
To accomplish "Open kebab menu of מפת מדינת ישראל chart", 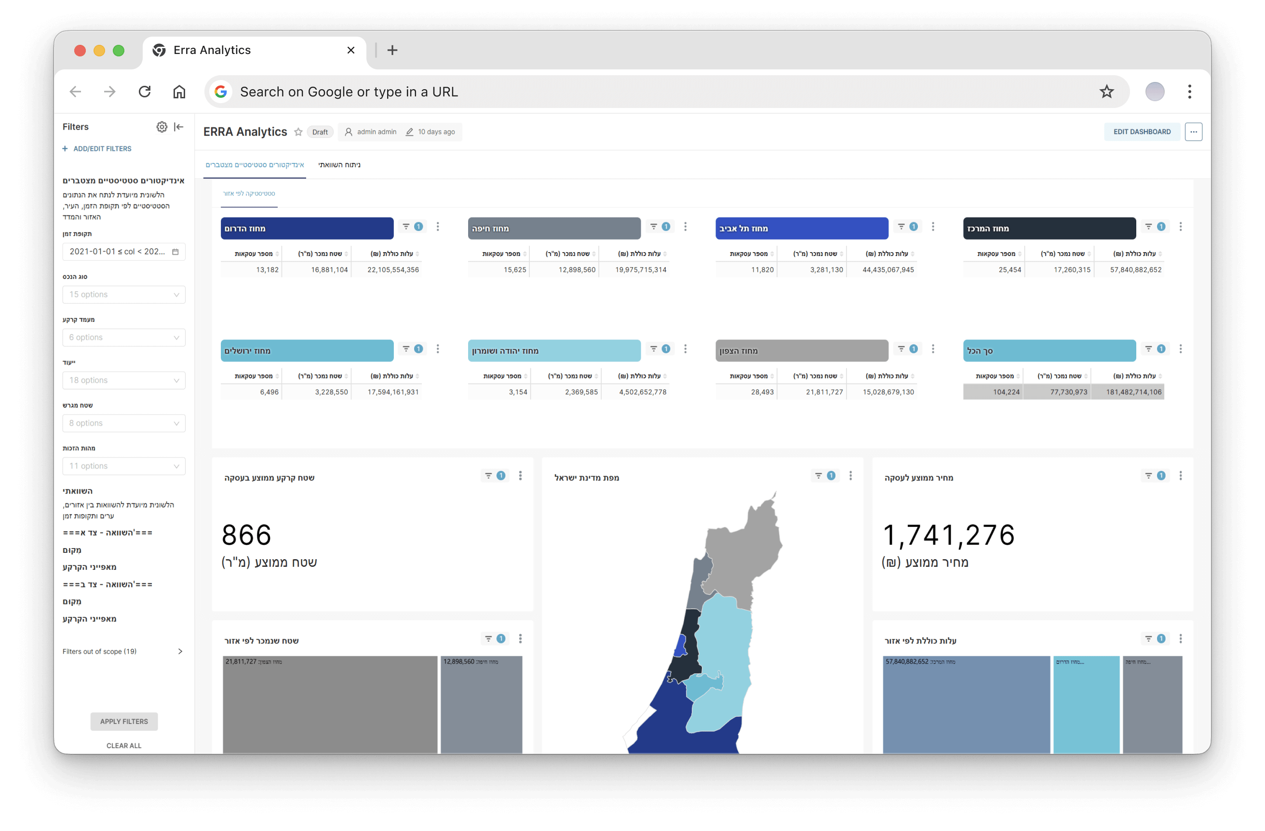I will coord(850,476).
